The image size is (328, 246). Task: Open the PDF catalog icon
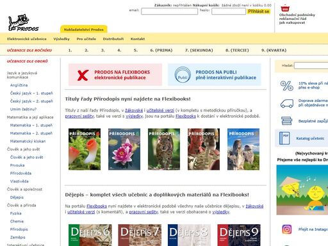pos(284,138)
